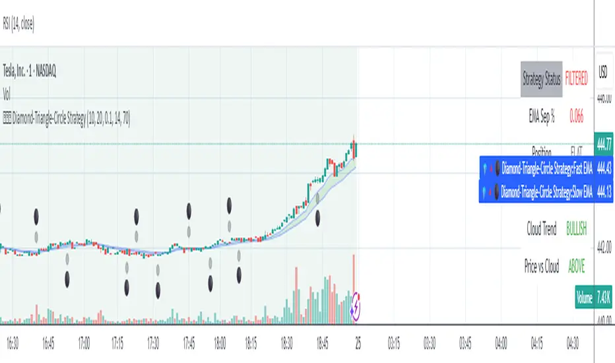Screen dimensions: 615x363
Task: Click the ABOVE Price vs Cloud value
Action: pos(575,266)
